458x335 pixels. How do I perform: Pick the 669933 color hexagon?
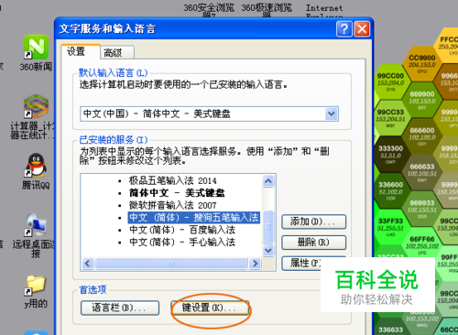click(422, 209)
